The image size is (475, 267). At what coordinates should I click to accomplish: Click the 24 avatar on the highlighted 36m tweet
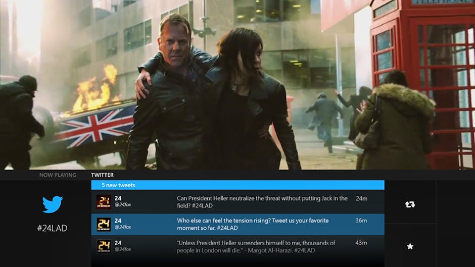point(104,224)
